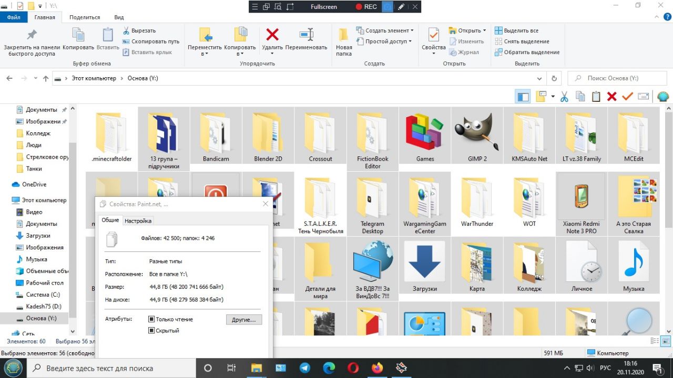Select Kadesh75 (D:) in the navigation pane
Viewport: 673px width, 378px height.
click(44, 307)
